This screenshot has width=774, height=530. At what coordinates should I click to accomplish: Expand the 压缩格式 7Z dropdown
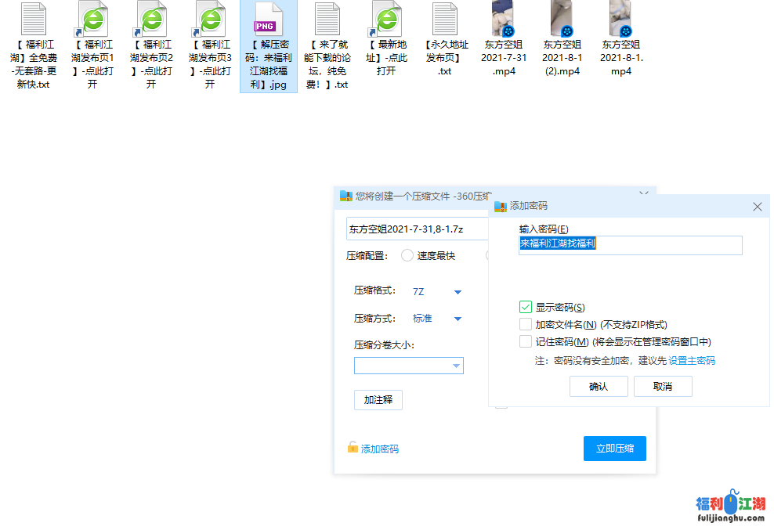pyautogui.click(x=458, y=292)
